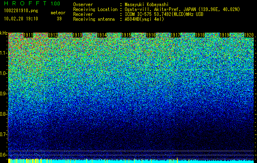Click the 'Ovserver' field label
The width and height of the screenshot is (257, 163).
83,4
